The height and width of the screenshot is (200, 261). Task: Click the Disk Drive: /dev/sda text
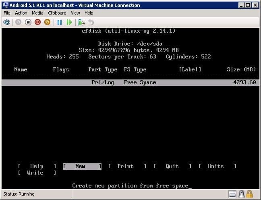pyautogui.click(x=130, y=44)
